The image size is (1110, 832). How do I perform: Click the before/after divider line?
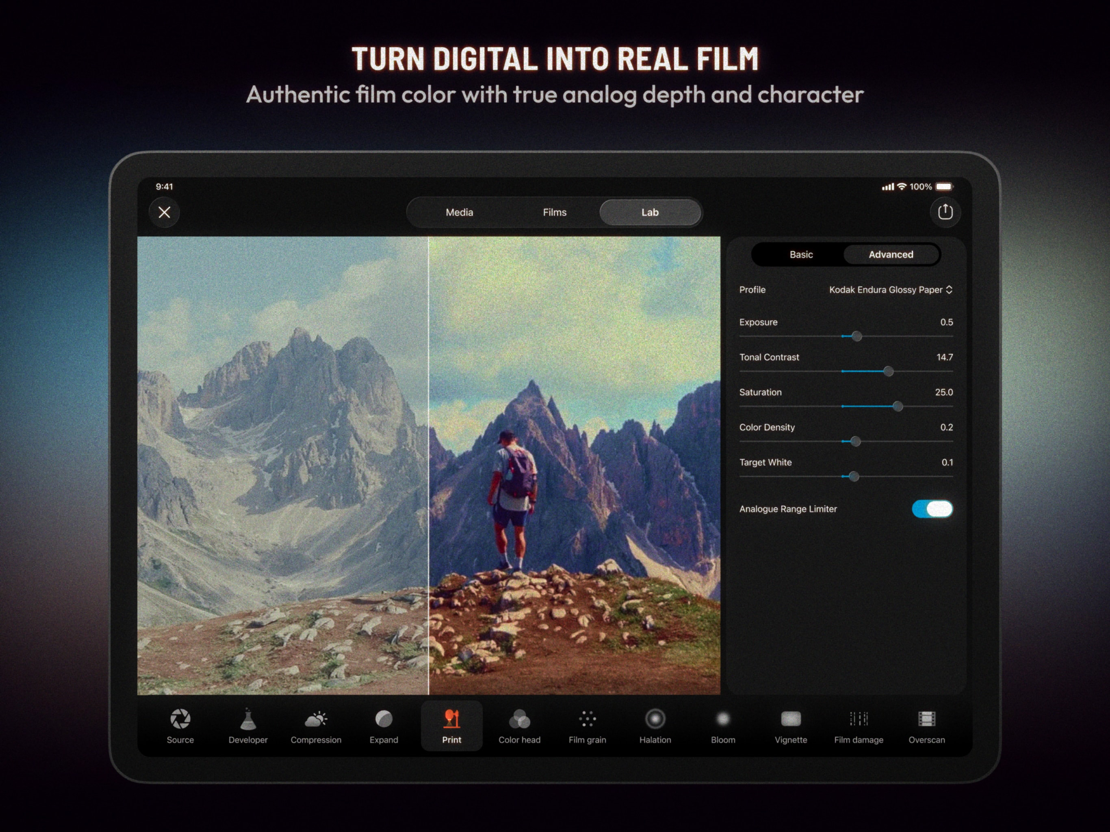pos(429,465)
